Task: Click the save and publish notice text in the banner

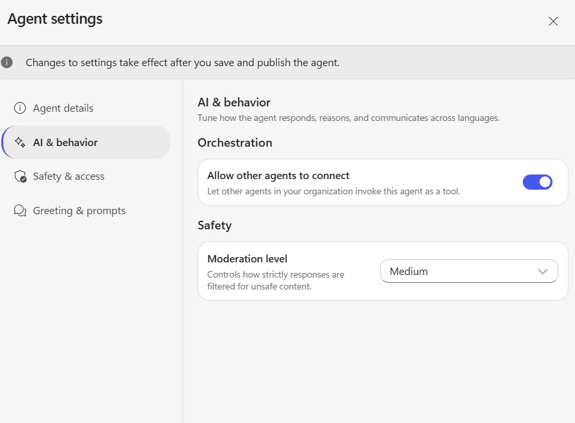Action: 182,63
